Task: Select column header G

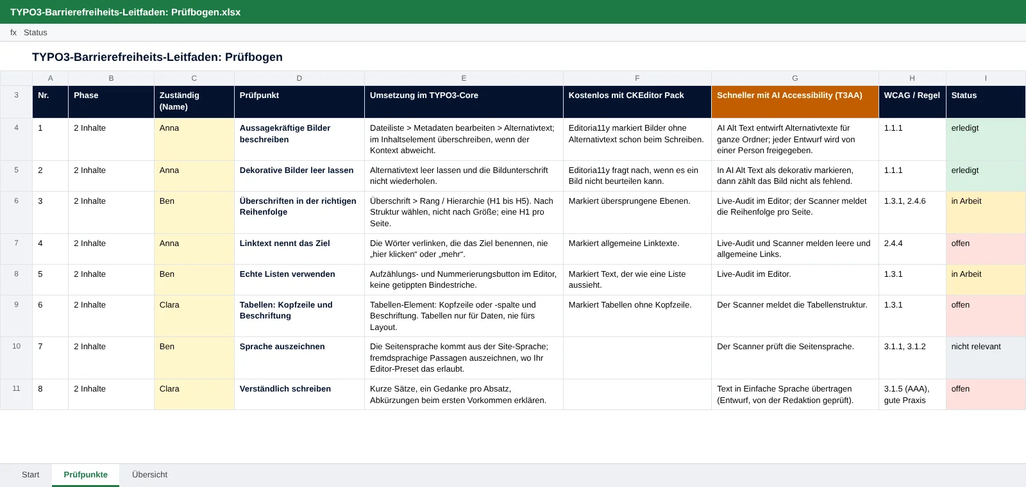Action: click(795, 78)
